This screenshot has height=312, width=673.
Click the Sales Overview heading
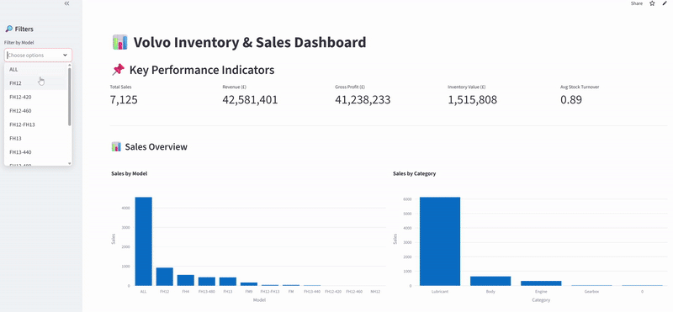click(x=156, y=147)
